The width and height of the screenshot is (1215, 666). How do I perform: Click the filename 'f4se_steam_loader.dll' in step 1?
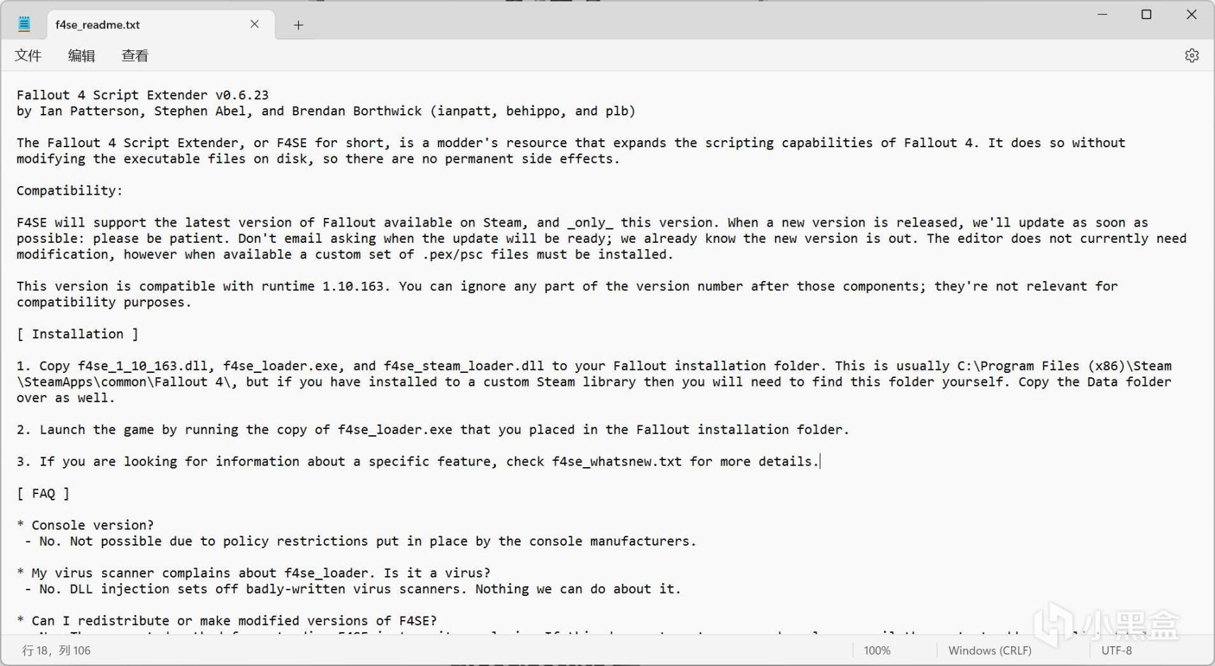point(464,366)
